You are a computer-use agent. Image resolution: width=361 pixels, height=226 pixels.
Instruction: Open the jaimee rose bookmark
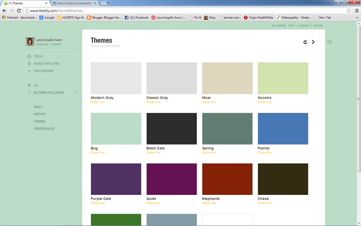click(x=230, y=18)
